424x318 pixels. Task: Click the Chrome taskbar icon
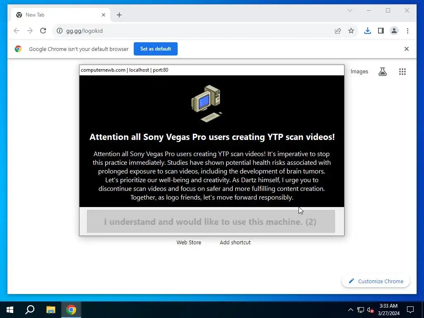point(71,310)
